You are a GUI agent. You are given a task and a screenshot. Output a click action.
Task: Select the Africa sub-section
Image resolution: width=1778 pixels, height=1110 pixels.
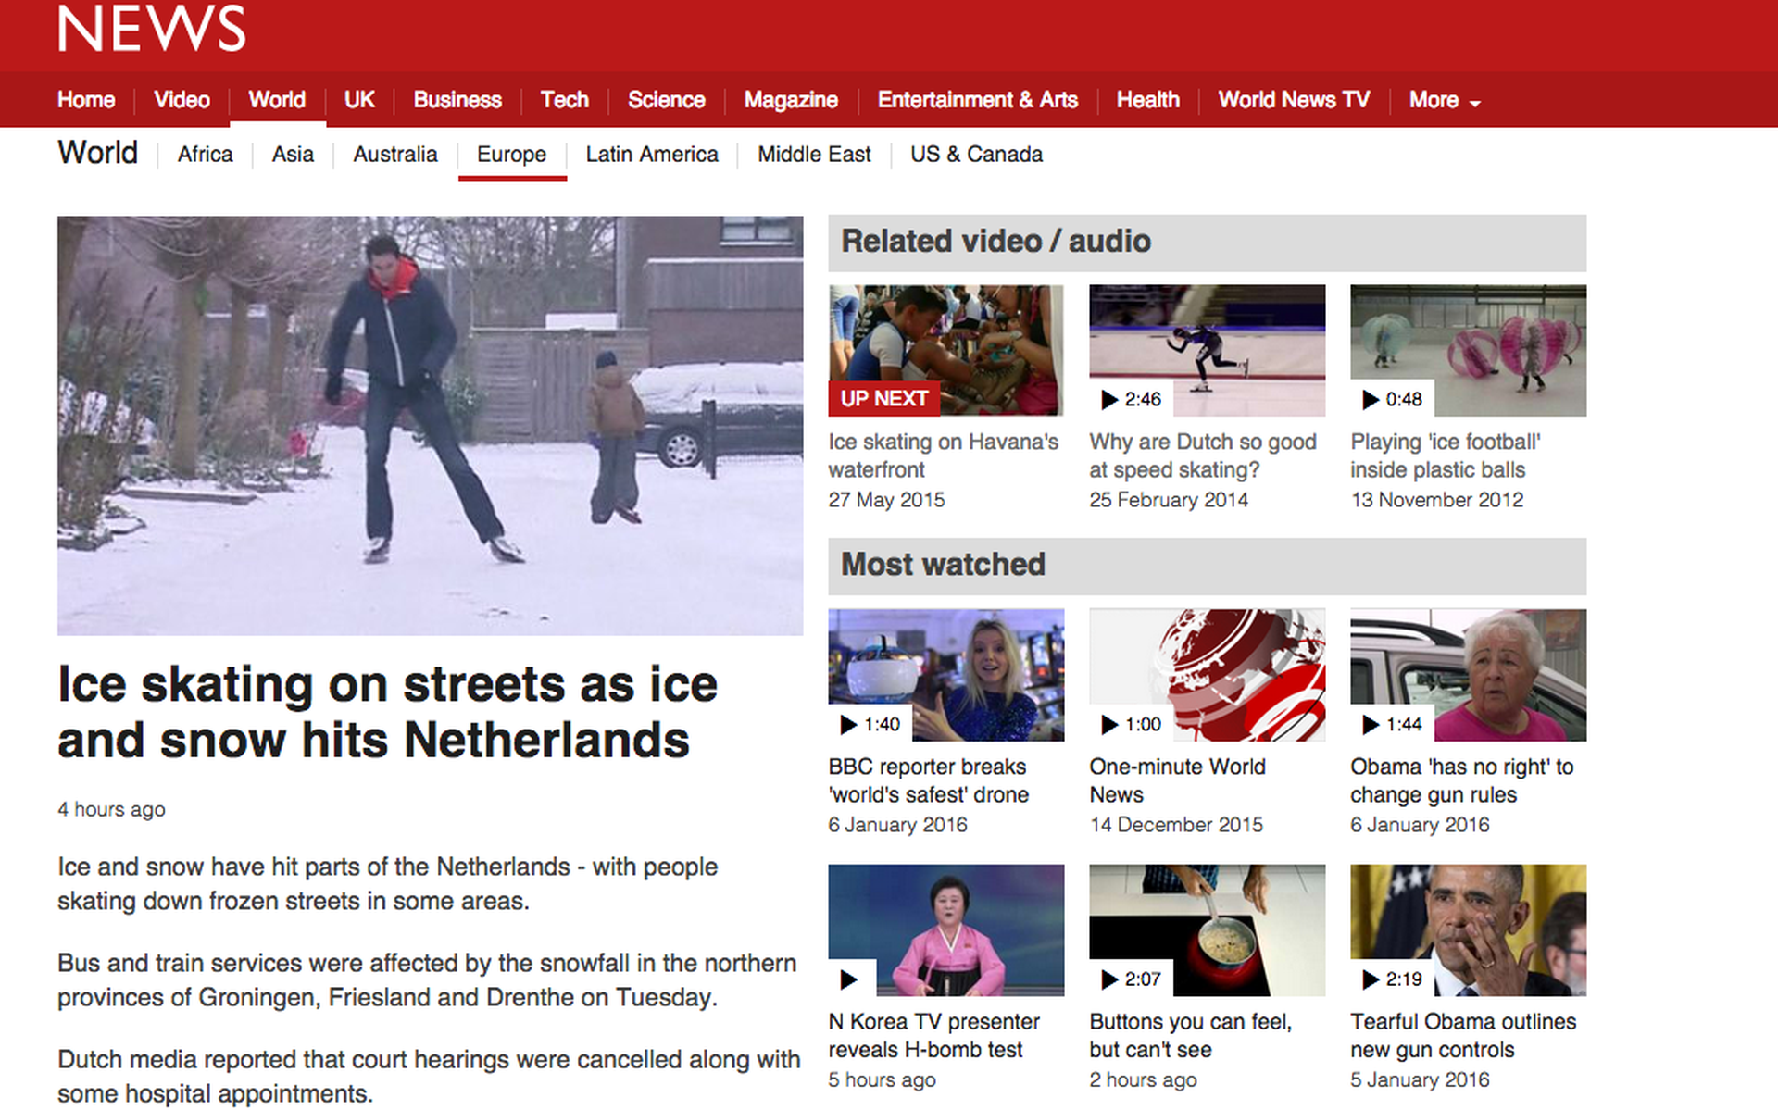206,155
